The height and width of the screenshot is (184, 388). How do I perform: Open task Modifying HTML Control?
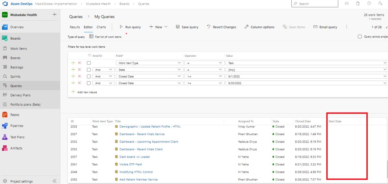pos(136,172)
